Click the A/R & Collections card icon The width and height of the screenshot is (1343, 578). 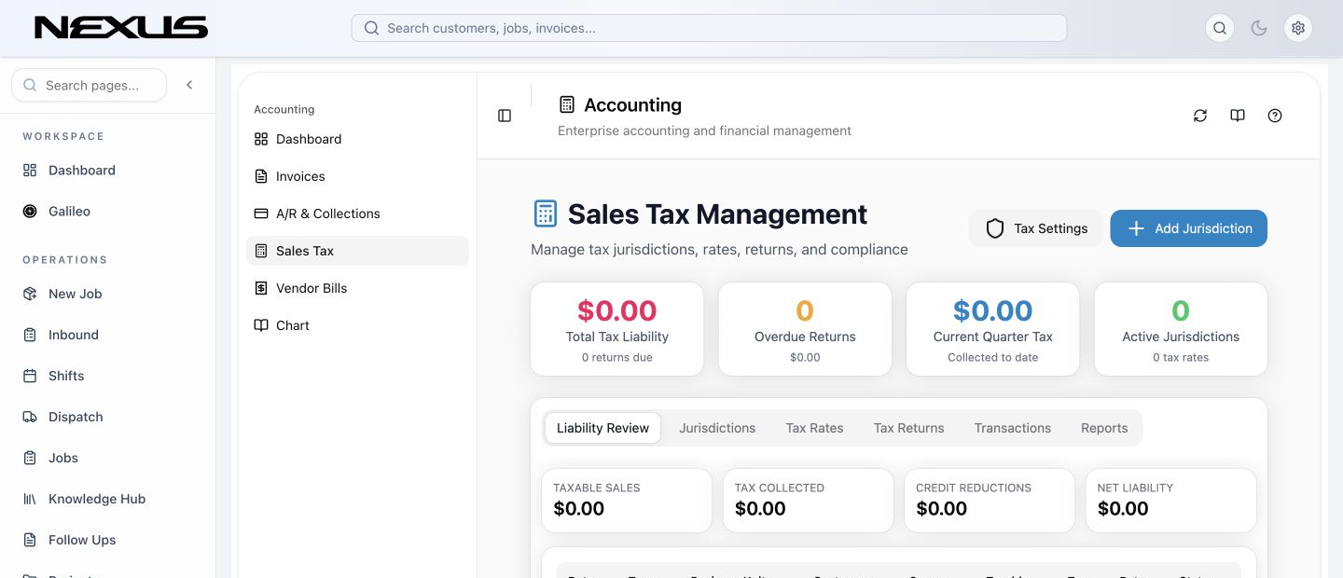[261, 213]
